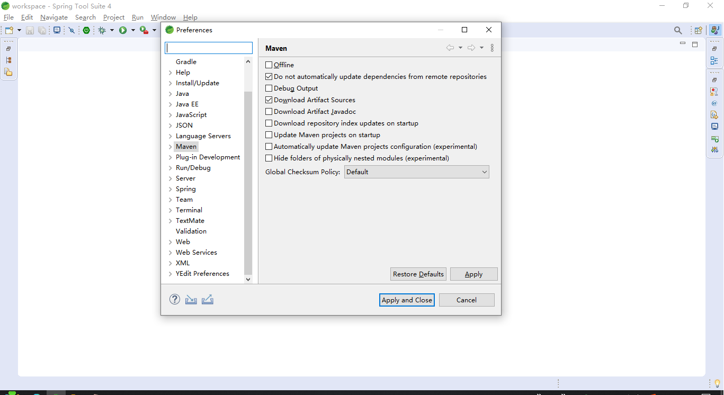Click the Debug toolbar icon
The image size is (724, 395).
(x=102, y=30)
